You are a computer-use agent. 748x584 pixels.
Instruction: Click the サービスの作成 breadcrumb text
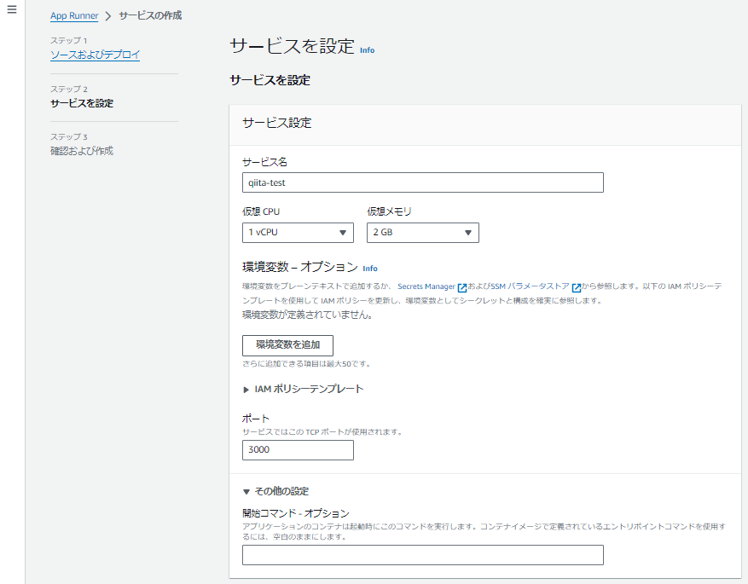pos(150,15)
